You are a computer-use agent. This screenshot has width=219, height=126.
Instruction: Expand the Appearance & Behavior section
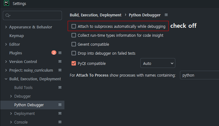click(6, 27)
